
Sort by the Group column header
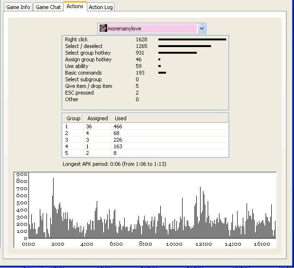73,118
